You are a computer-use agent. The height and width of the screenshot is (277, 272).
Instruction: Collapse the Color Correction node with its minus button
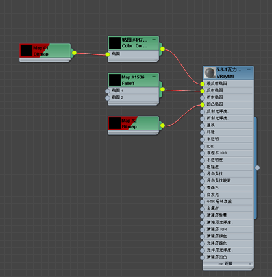pyautogui.click(x=154, y=40)
